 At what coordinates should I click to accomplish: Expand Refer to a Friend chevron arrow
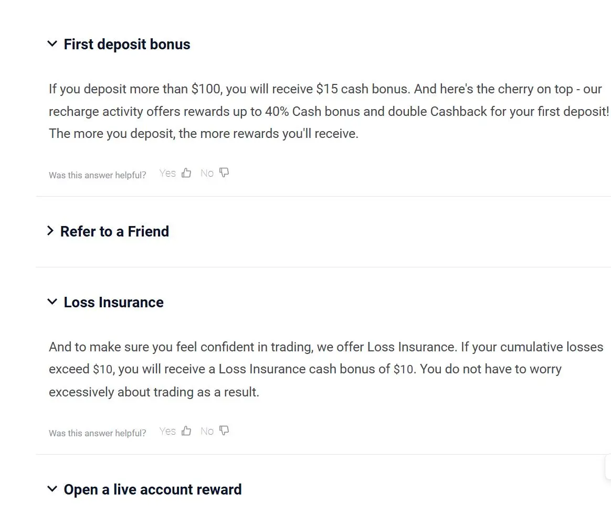[x=50, y=231]
